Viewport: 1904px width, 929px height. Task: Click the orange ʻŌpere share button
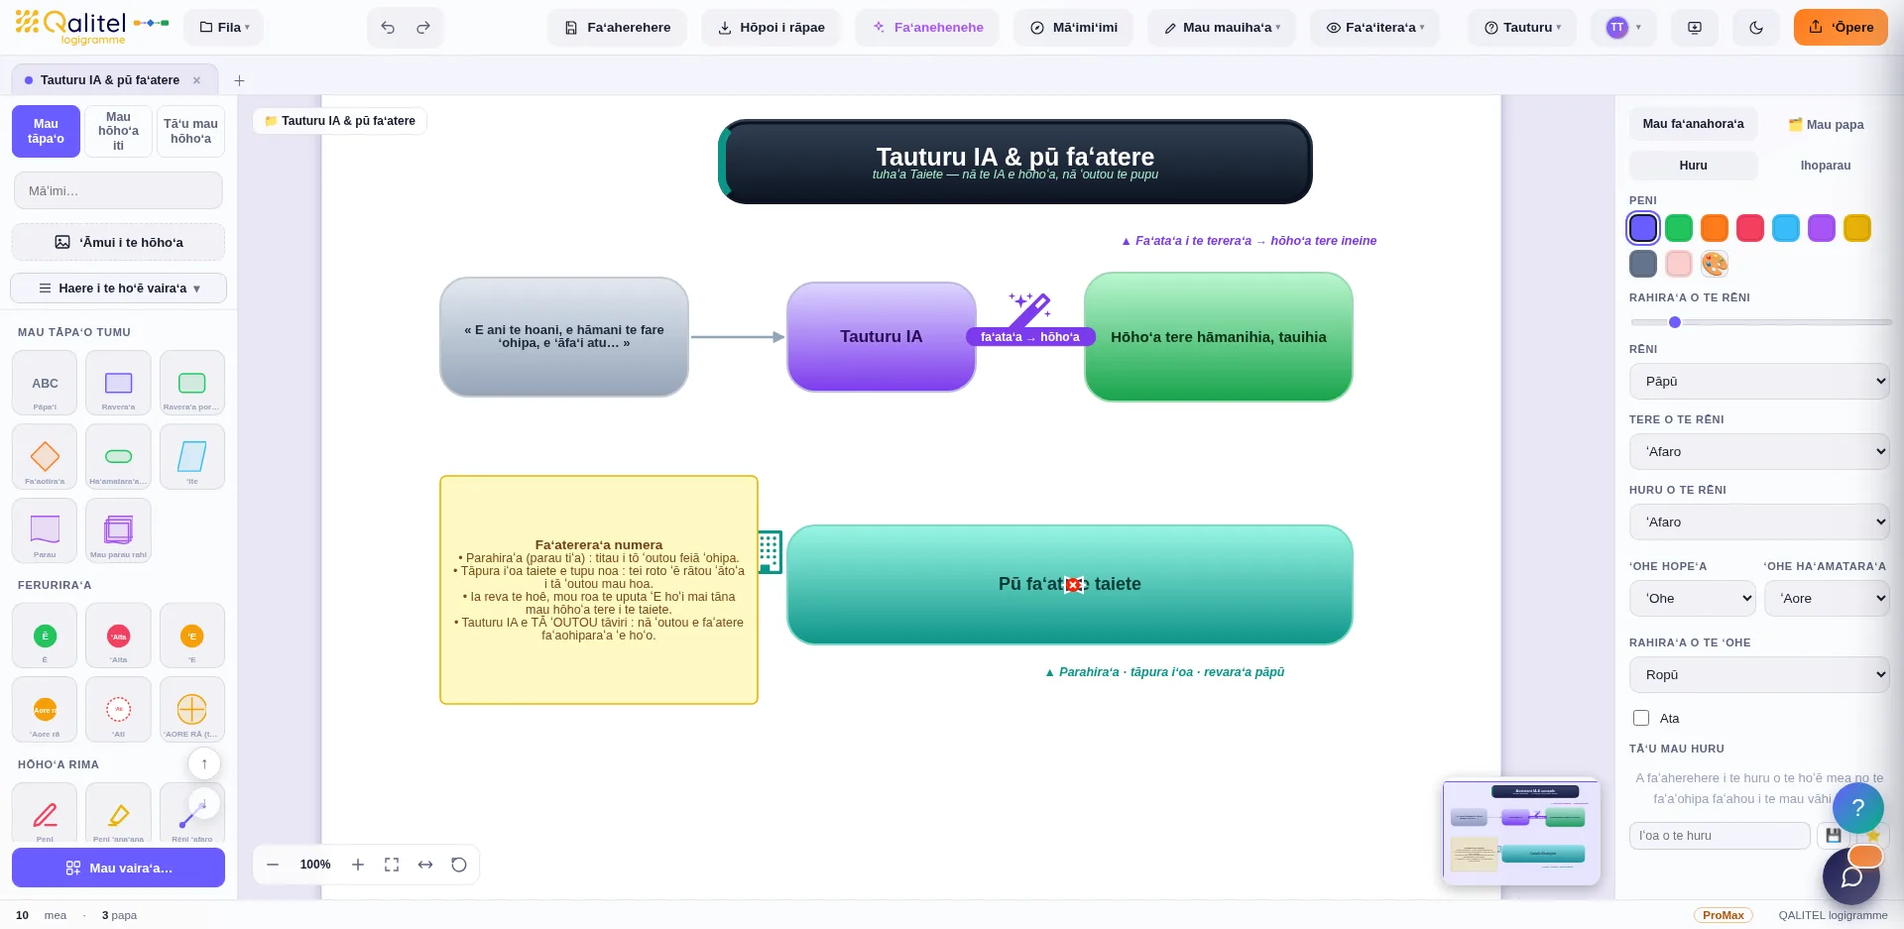pyautogui.click(x=1841, y=28)
